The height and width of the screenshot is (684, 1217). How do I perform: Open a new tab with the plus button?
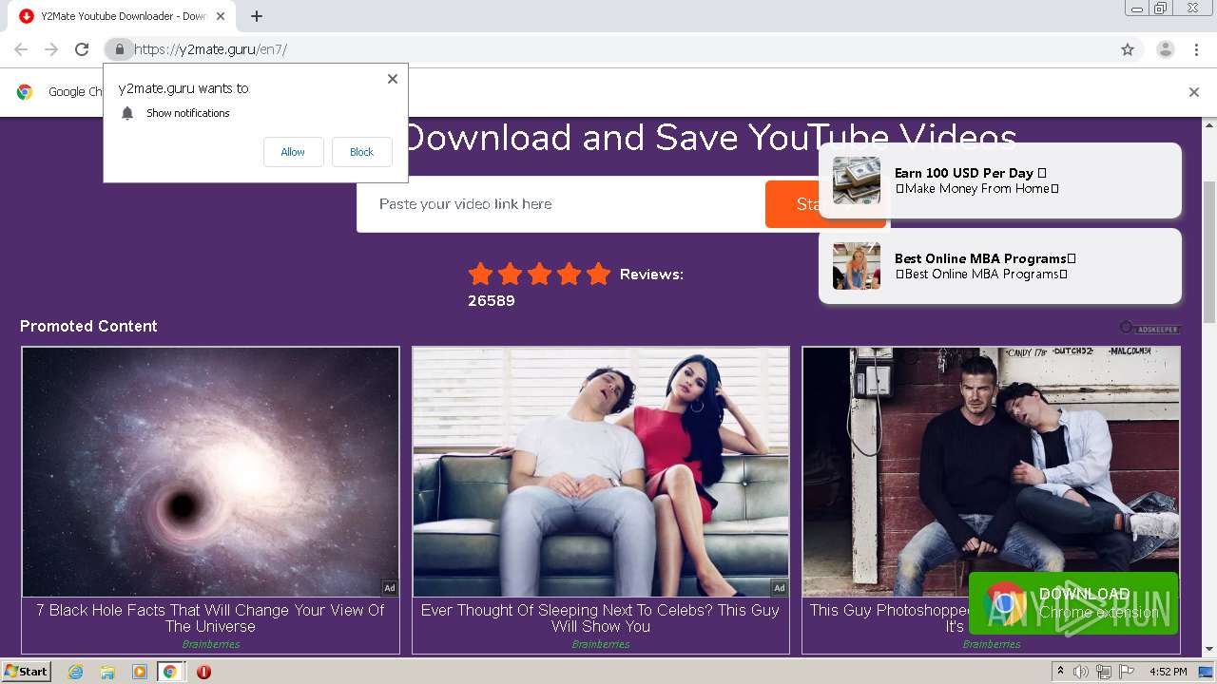point(257,16)
